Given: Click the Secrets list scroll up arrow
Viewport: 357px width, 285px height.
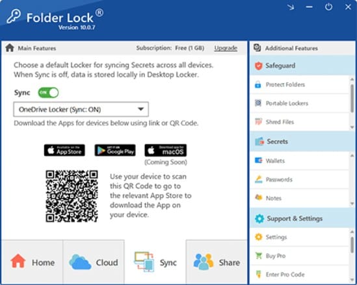Looking at the screenshot, I should pos(352,155).
